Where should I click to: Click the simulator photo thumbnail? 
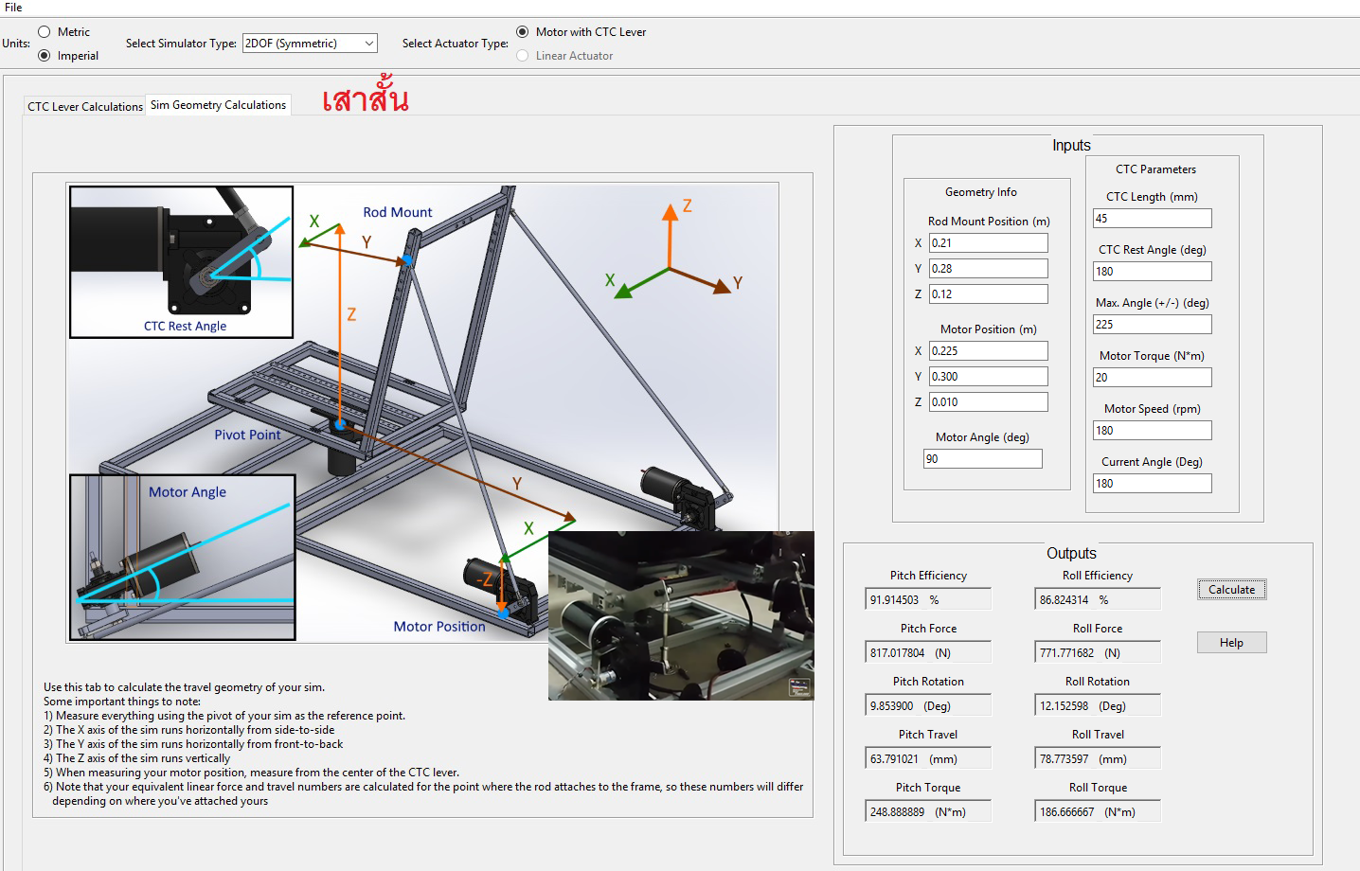pos(681,615)
